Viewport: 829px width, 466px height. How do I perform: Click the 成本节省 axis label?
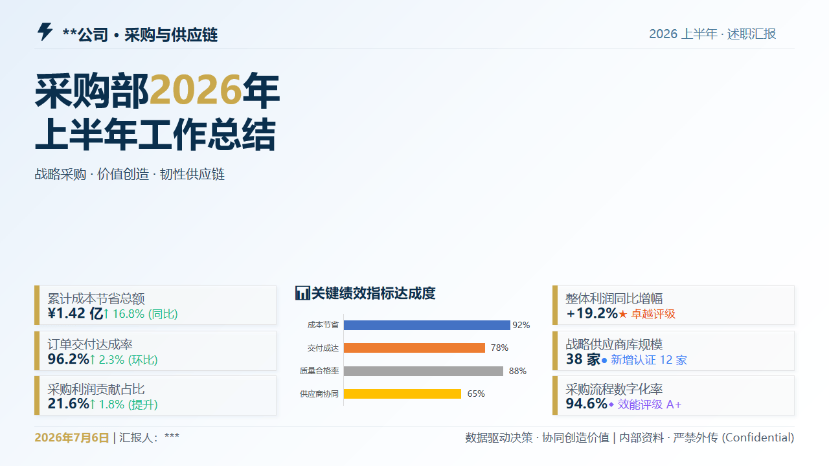coord(323,325)
